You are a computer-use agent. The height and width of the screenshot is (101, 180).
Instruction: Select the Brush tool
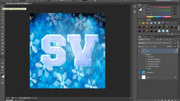pos(2,30)
